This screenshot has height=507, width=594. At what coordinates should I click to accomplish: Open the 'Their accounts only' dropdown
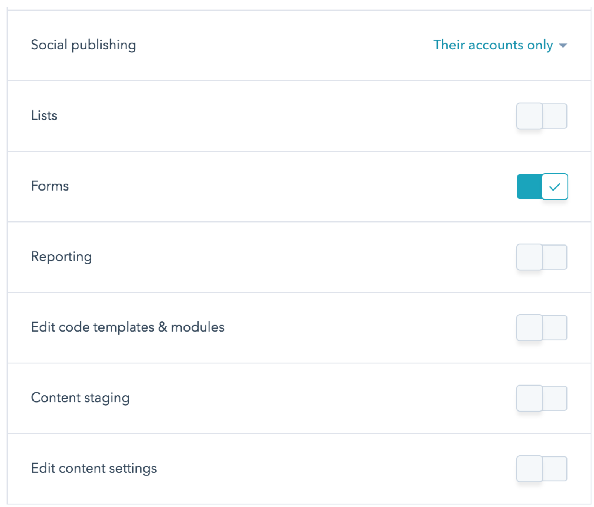coord(493,45)
